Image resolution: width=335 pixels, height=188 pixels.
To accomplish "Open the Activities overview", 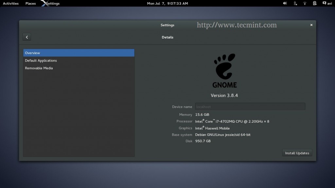I will (x=11, y=4).
